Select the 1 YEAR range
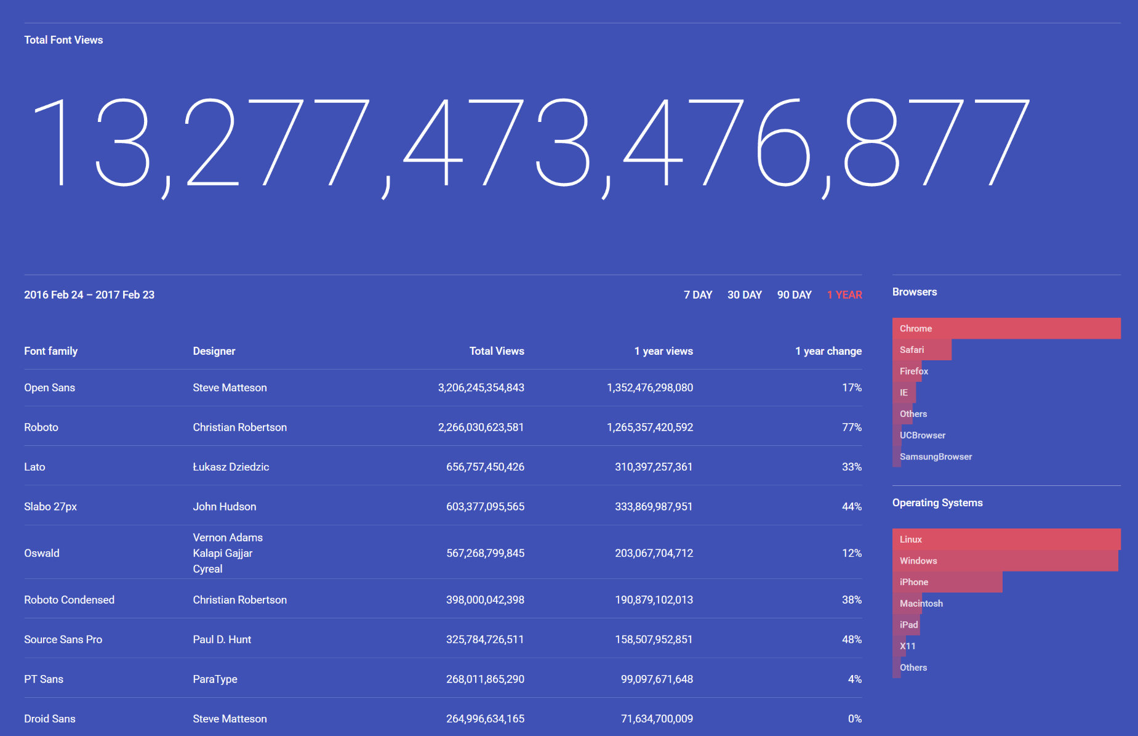The width and height of the screenshot is (1138, 736). point(844,295)
